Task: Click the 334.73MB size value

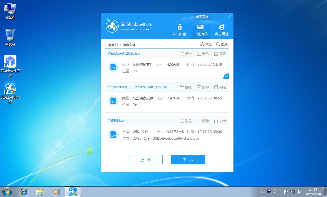Action: tap(175, 132)
